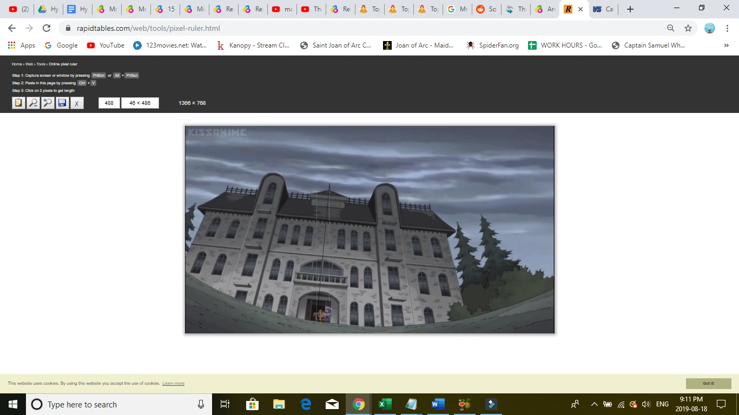This screenshot has width=739, height=415.
Task: Clear the image with the X button
Action: (77, 103)
